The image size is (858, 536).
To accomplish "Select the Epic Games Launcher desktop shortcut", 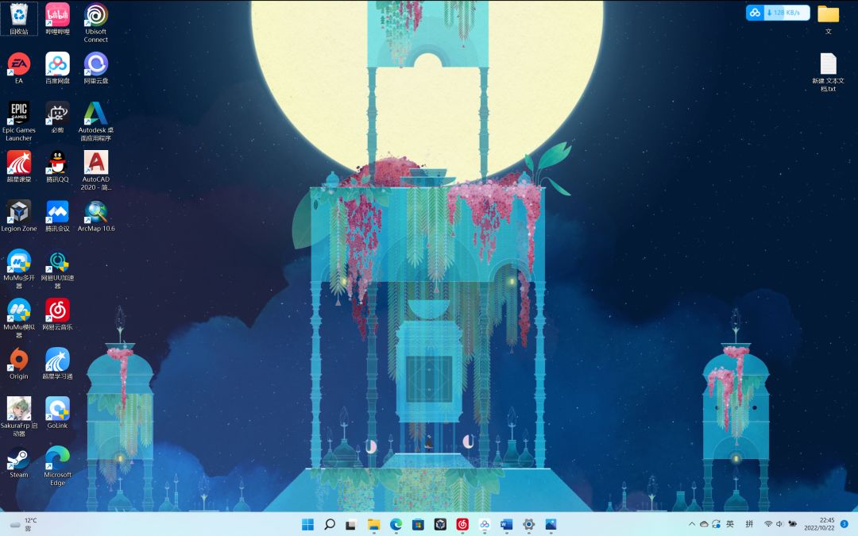I will click(x=19, y=121).
